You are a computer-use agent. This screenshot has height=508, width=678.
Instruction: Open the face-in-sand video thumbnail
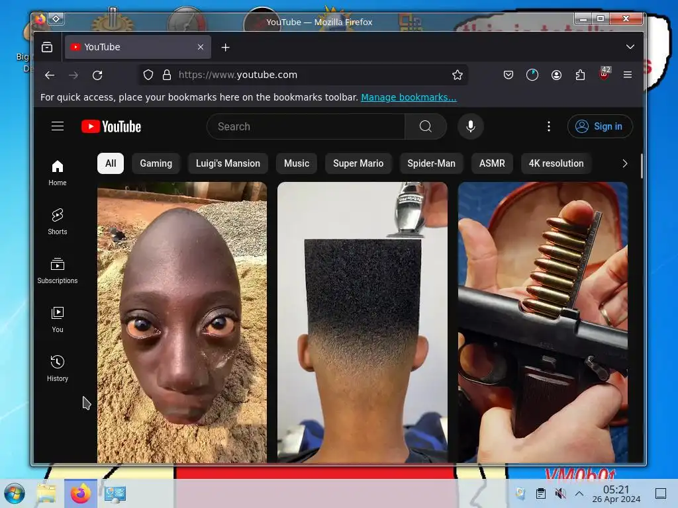tap(182, 322)
